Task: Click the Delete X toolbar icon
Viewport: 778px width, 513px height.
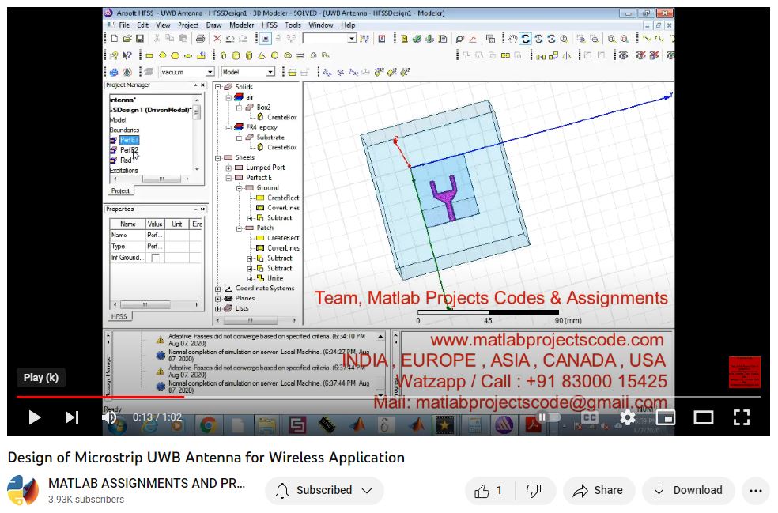Action: [x=217, y=39]
